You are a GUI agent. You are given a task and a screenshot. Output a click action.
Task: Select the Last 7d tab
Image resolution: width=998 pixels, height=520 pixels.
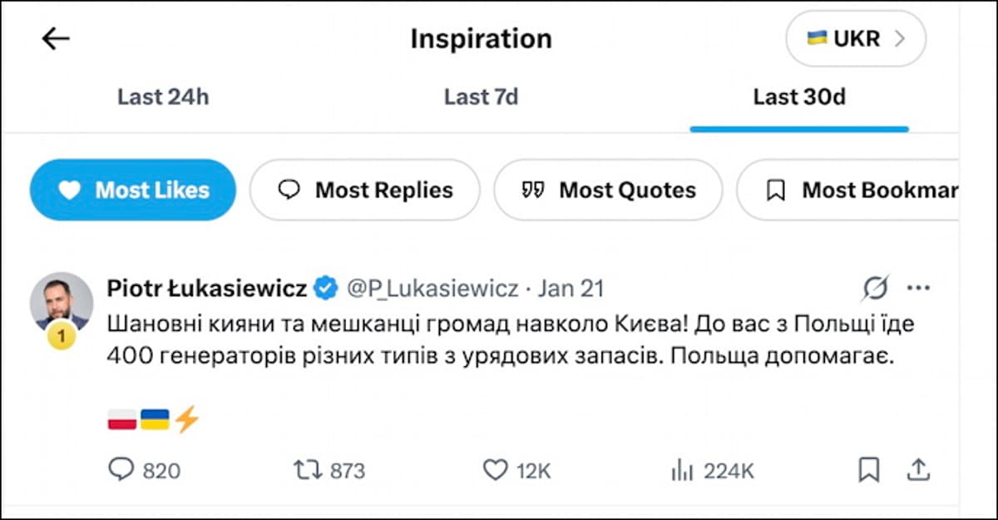[482, 97]
